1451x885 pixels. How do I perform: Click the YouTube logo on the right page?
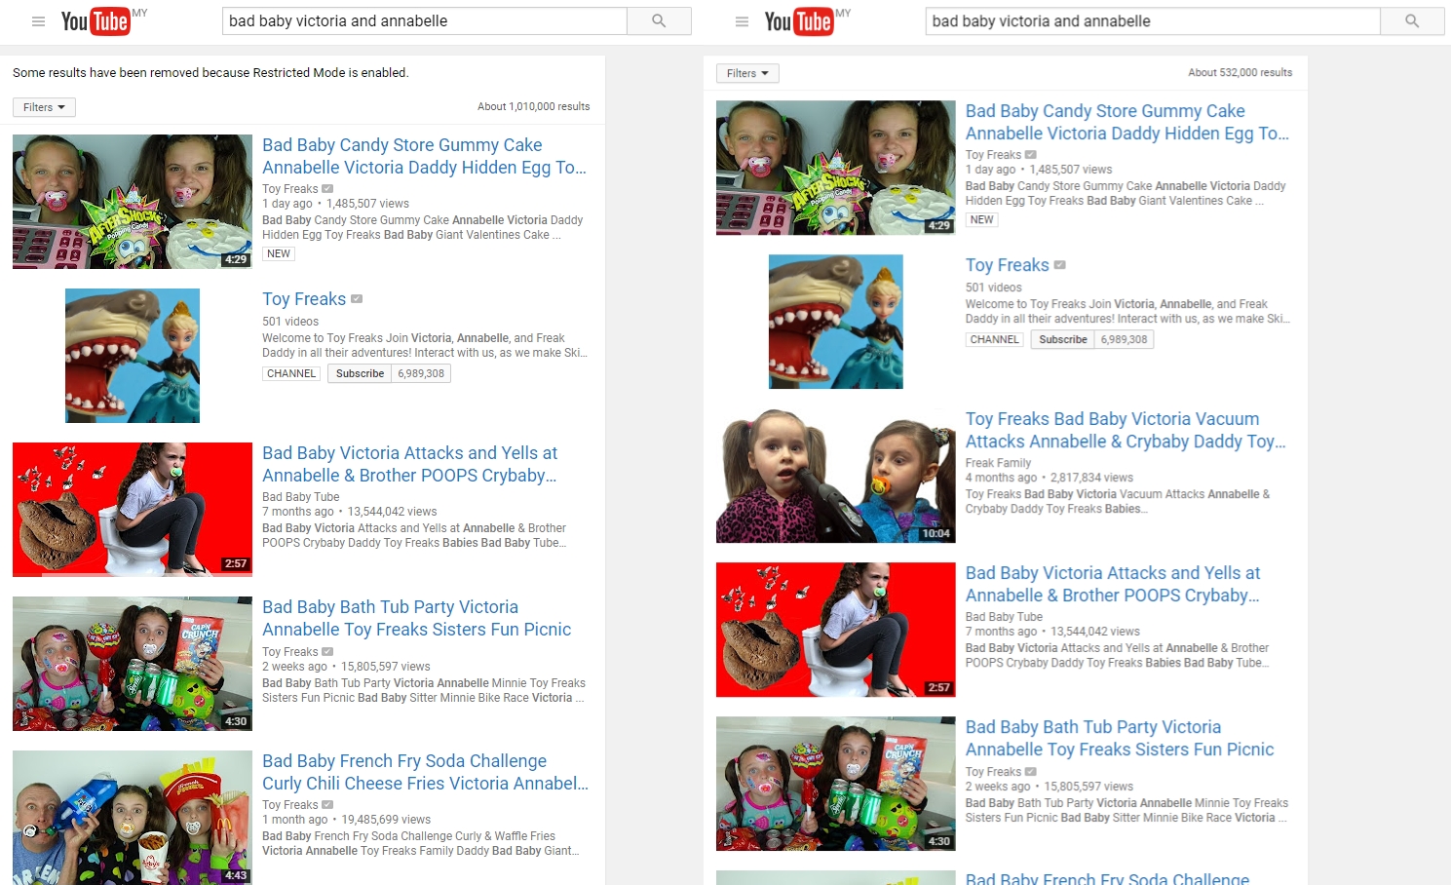tap(799, 21)
